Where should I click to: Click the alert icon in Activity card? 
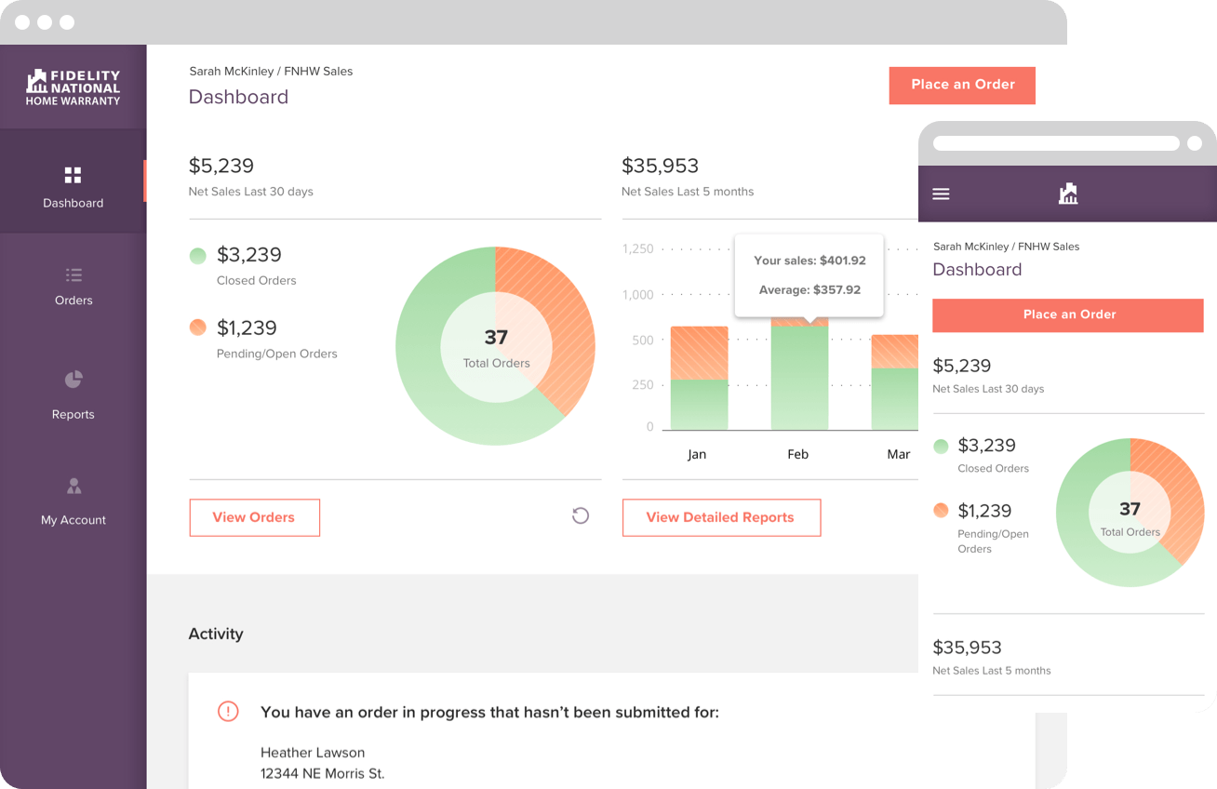[x=228, y=712]
